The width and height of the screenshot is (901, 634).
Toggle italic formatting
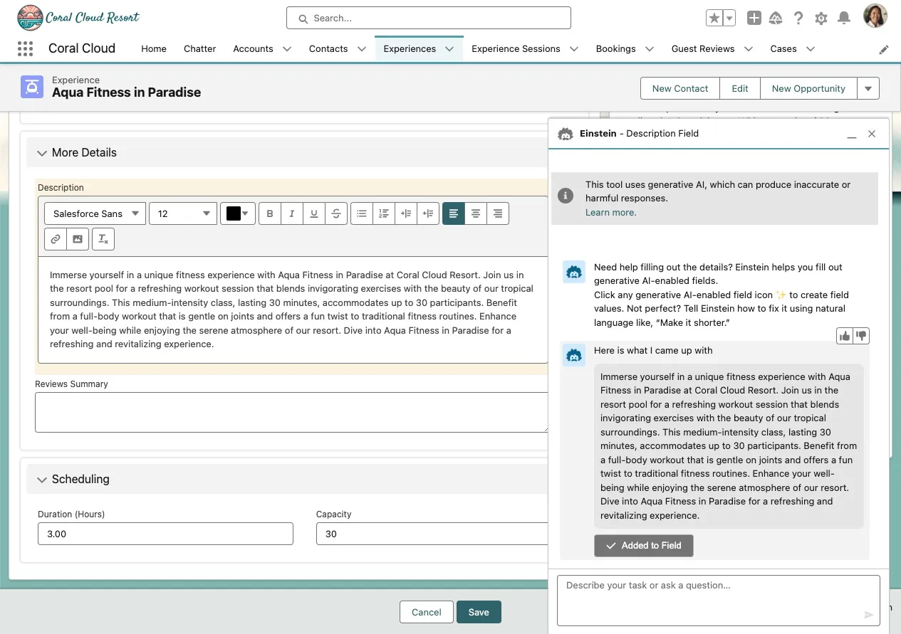292,213
